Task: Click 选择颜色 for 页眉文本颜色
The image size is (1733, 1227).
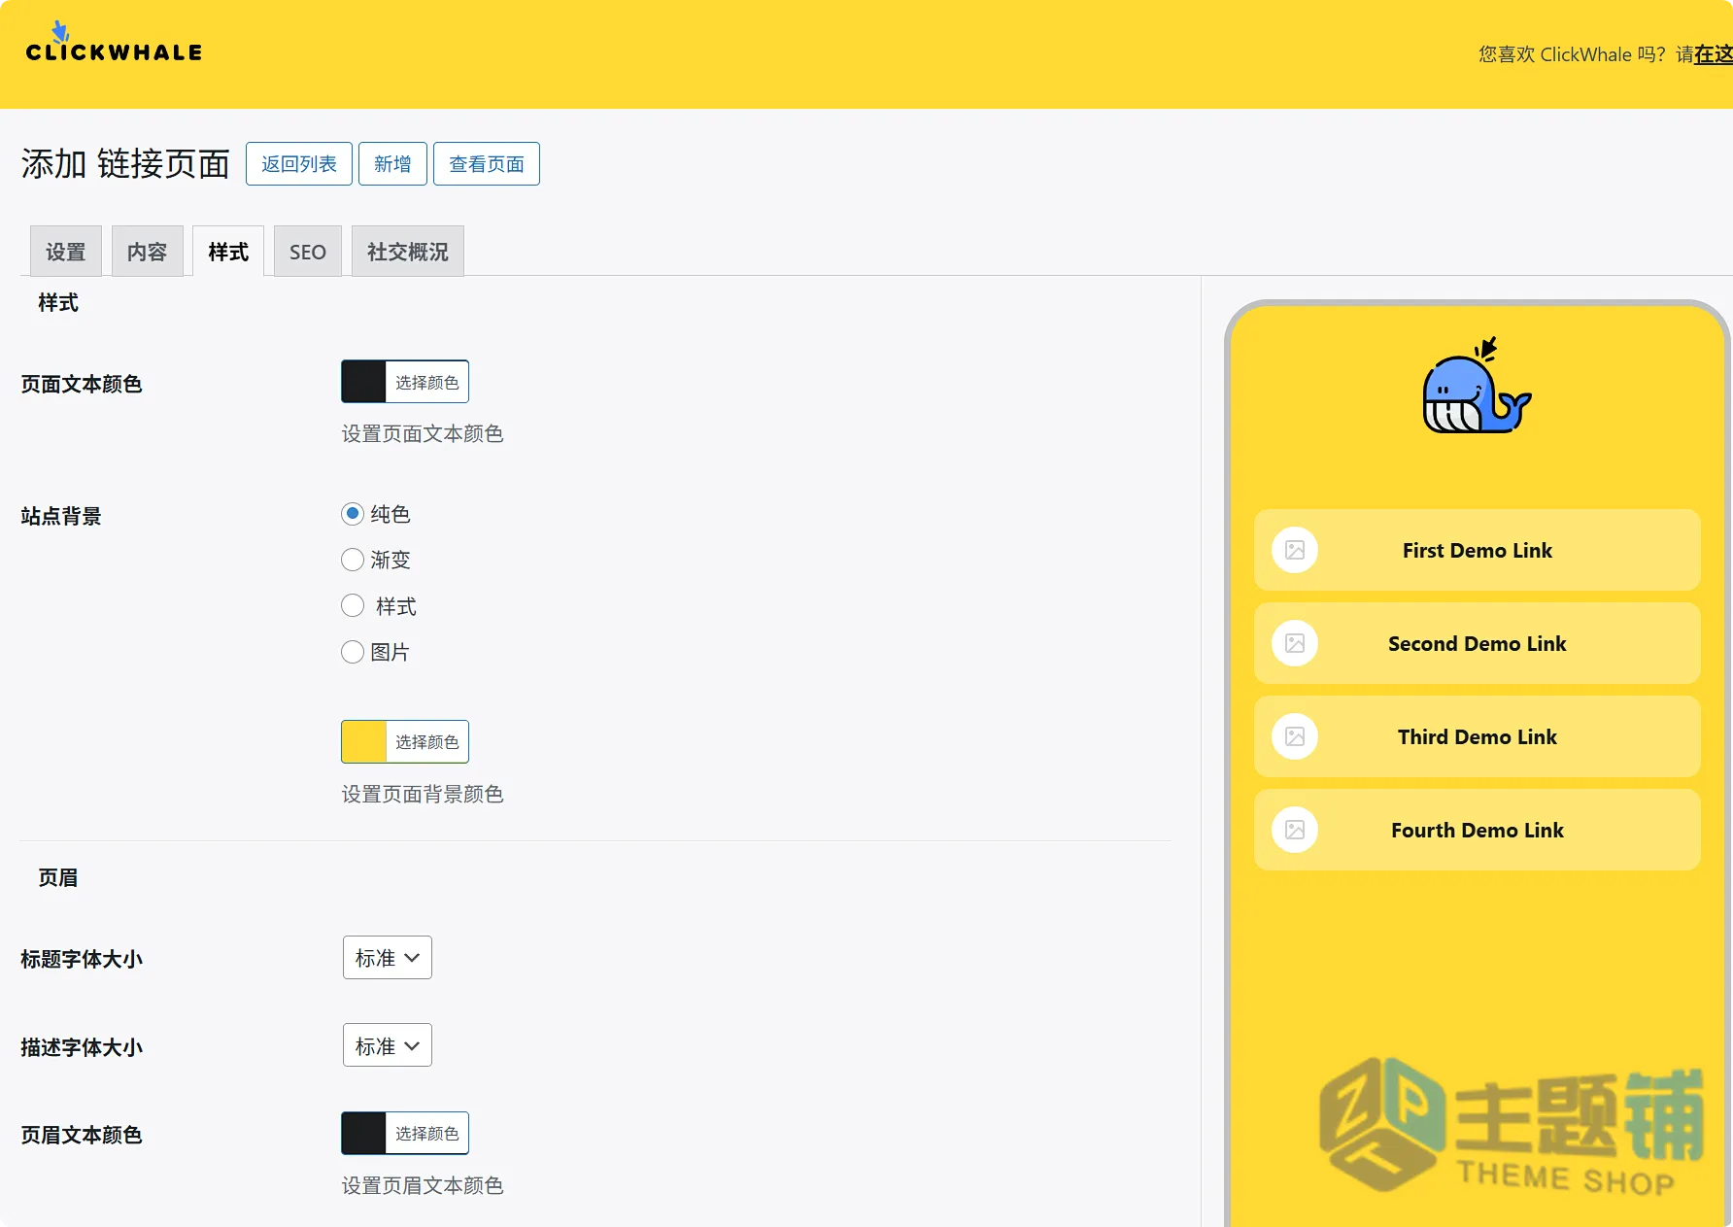Action: click(427, 1133)
